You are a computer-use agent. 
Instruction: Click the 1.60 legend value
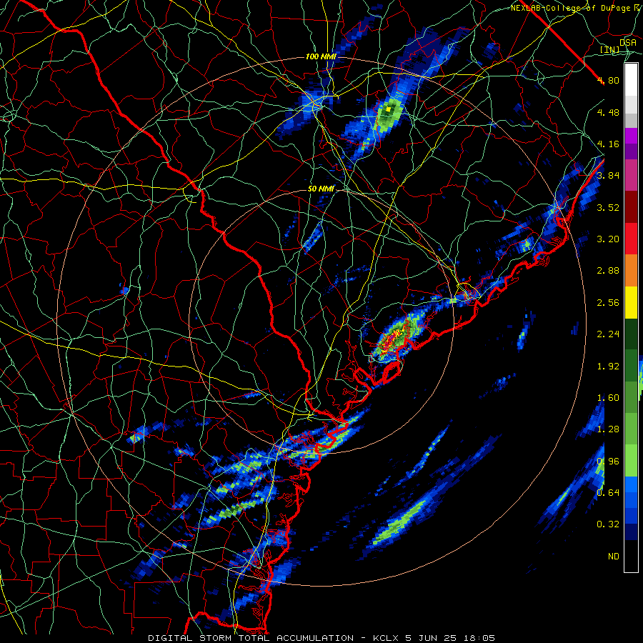click(608, 398)
